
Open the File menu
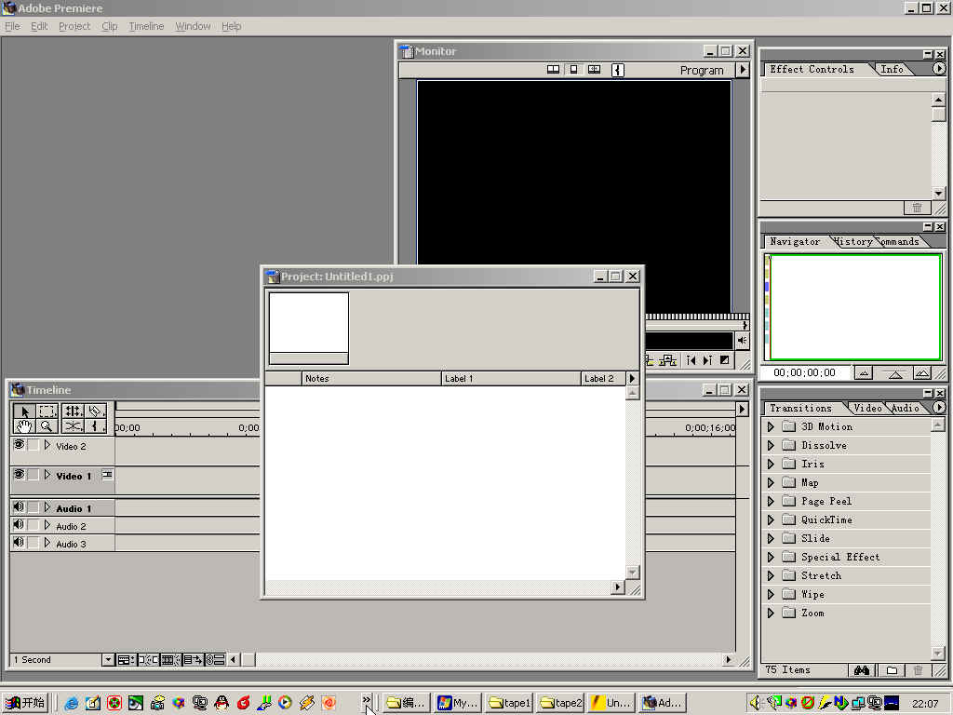(12, 26)
